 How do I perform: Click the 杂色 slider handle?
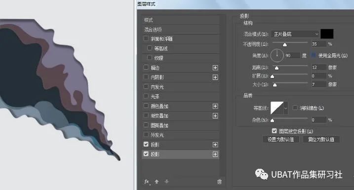(x=273, y=120)
